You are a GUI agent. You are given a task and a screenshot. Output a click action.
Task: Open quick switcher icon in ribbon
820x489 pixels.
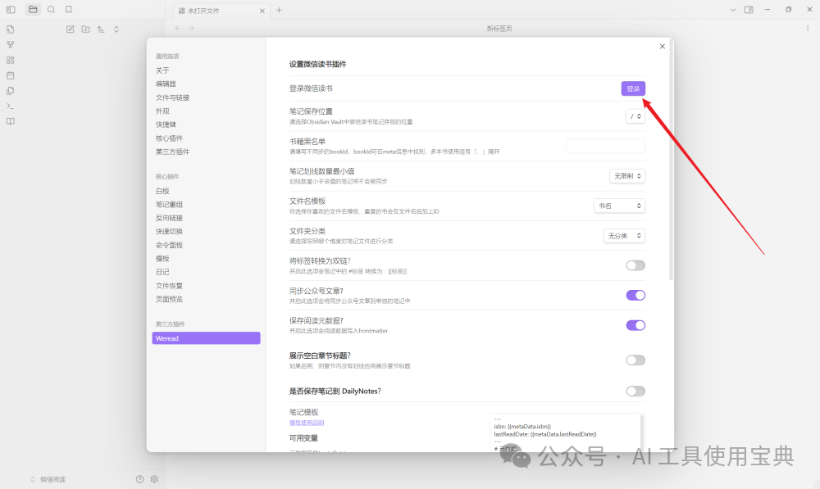click(11, 29)
